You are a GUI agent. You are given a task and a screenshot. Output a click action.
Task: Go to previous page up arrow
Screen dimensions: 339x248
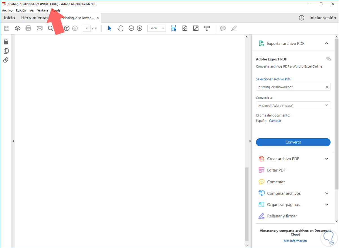[67, 28]
